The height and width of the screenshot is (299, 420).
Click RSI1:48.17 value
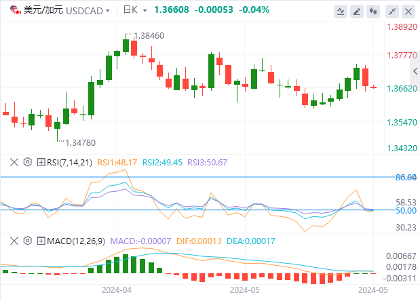(117, 163)
